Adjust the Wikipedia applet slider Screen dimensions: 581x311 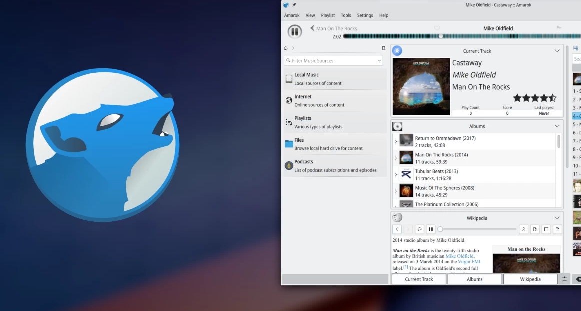pyautogui.click(x=477, y=229)
